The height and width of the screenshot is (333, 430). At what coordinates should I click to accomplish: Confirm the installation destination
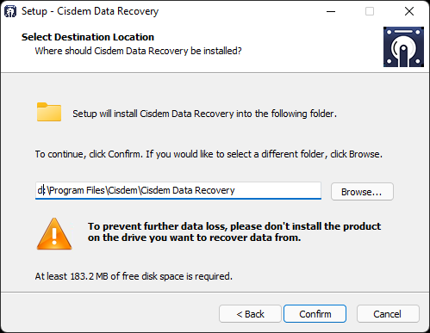click(315, 314)
